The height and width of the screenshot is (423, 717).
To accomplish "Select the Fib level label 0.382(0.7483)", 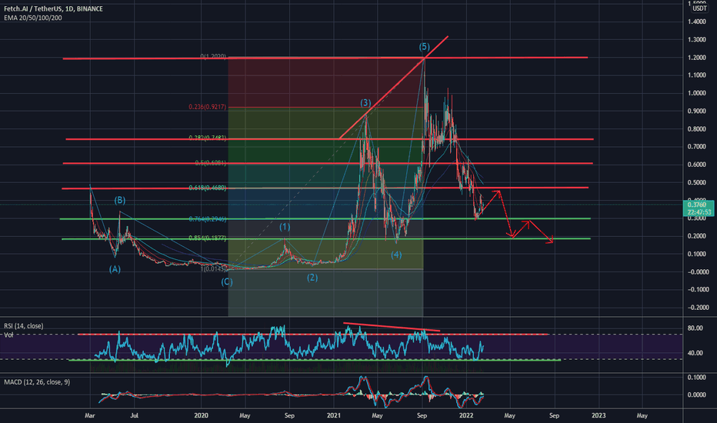I will click(x=207, y=138).
